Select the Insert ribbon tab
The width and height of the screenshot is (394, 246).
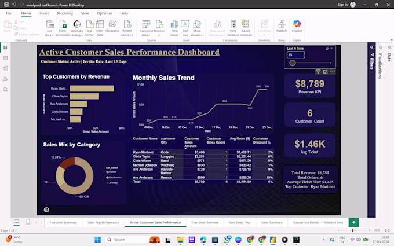point(44,13)
